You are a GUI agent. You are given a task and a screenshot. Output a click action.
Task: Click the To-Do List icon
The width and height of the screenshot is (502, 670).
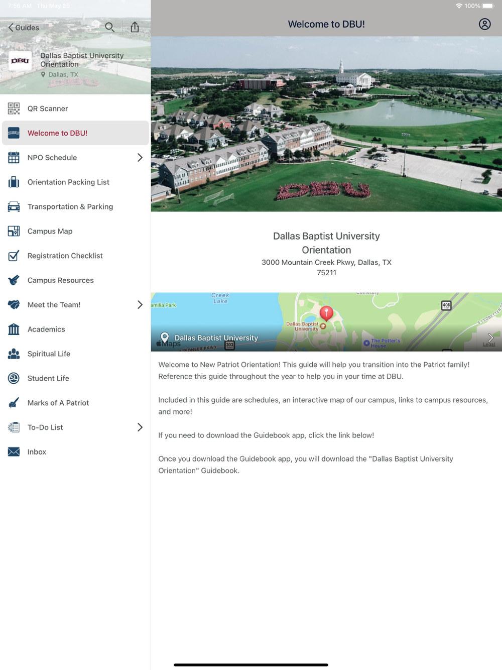click(x=14, y=427)
